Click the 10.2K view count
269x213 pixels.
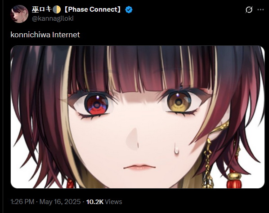click(x=95, y=202)
